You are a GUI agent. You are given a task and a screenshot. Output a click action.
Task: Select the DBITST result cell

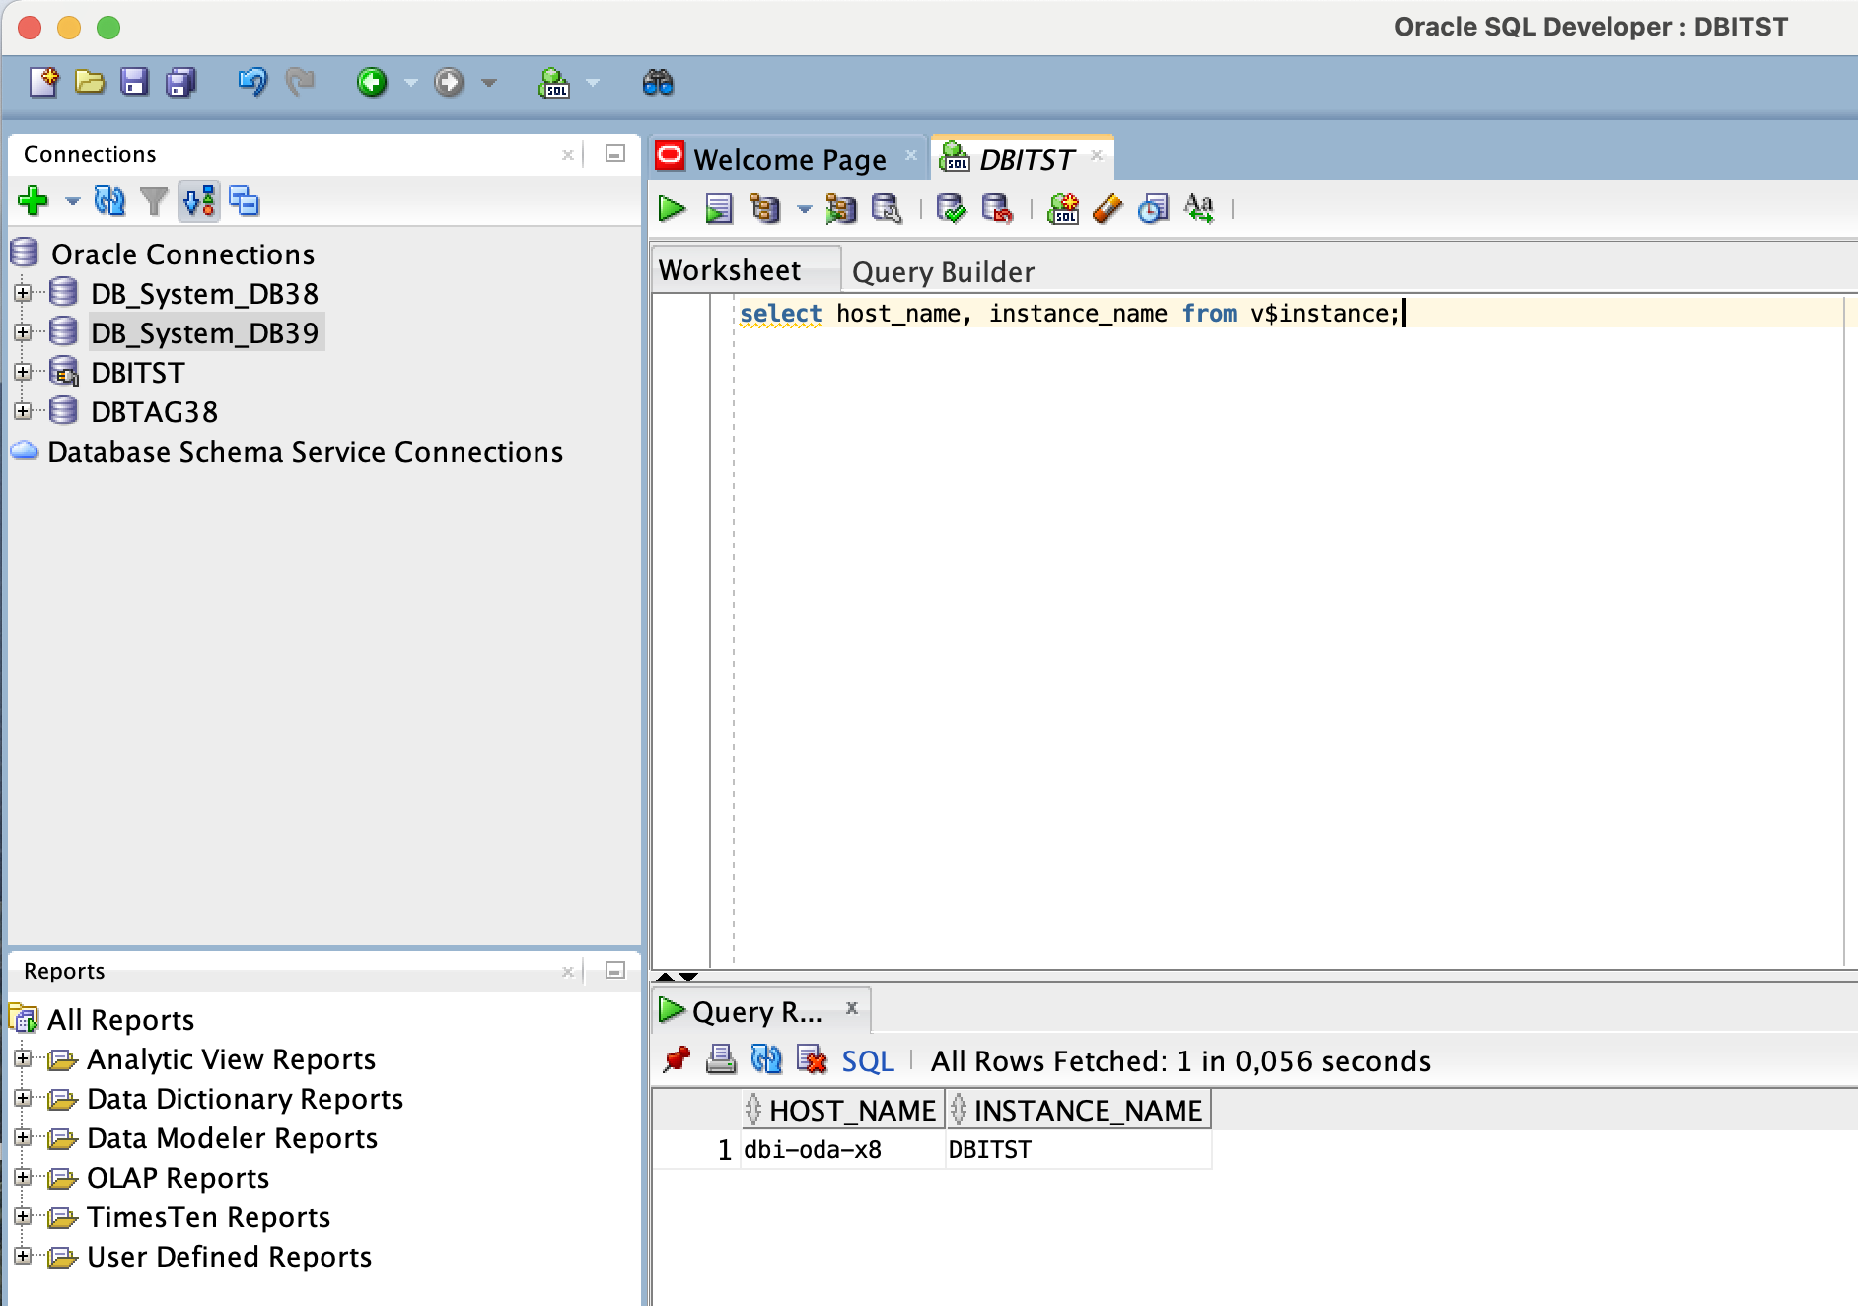(1079, 1150)
